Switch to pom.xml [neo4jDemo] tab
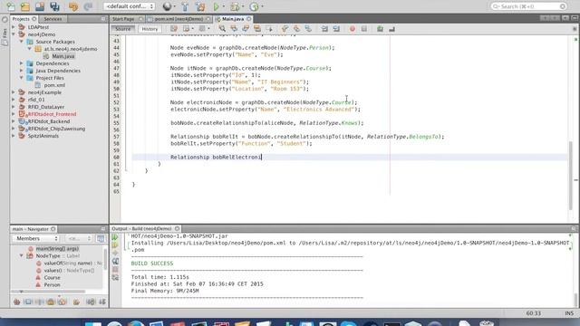The width and height of the screenshot is (580, 326). [x=179, y=19]
